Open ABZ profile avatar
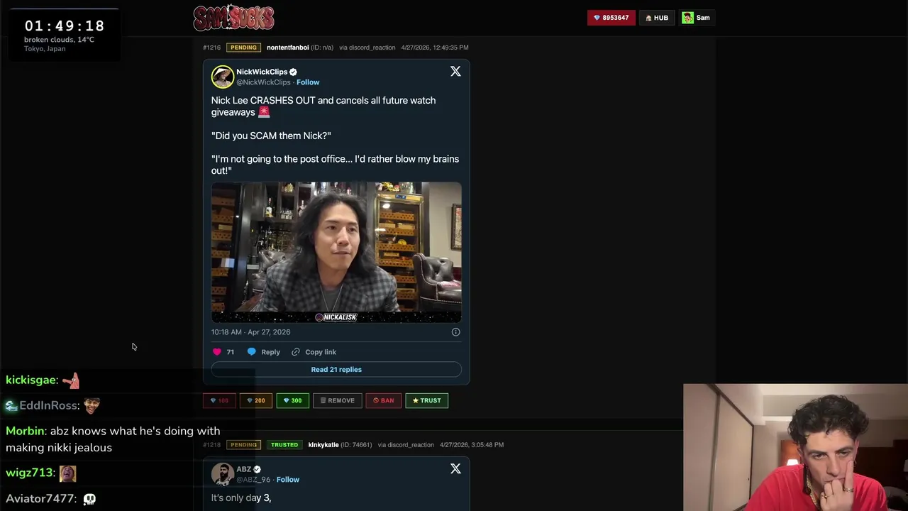Image resolution: width=908 pixels, height=511 pixels. click(222, 474)
